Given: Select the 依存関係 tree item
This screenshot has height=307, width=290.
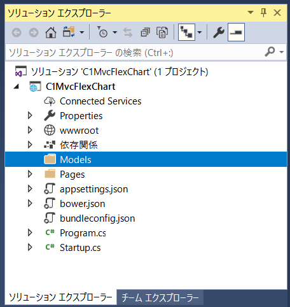Looking at the screenshot, I should click(x=79, y=145).
